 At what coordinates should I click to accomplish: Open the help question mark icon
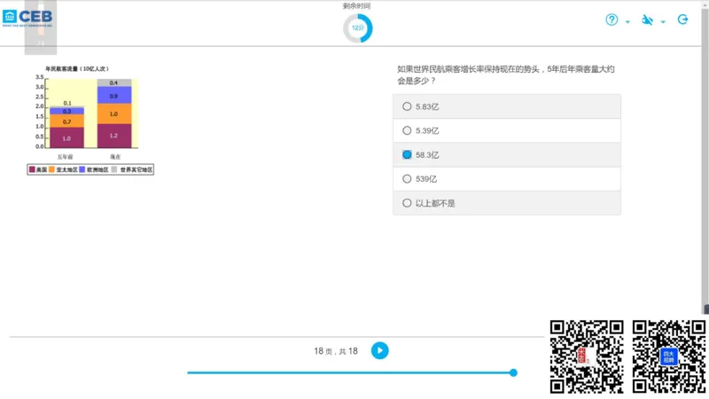pyautogui.click(x=612, y=20)
